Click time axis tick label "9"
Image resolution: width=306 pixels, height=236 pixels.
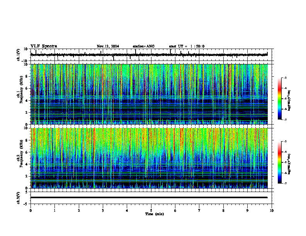(247, 211)
